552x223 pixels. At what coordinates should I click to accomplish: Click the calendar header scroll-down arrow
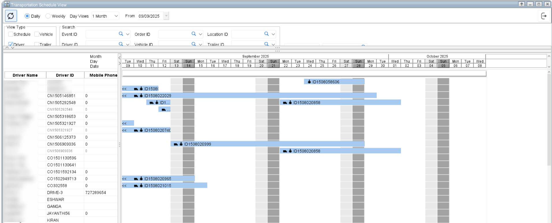point(549,67)
